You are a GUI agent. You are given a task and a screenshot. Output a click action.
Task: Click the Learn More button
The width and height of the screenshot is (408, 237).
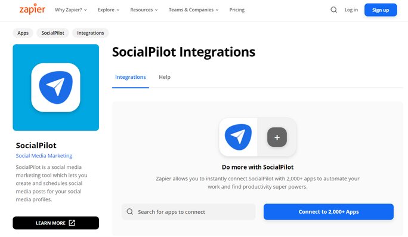pyautogui.click(x=55, y=223)
